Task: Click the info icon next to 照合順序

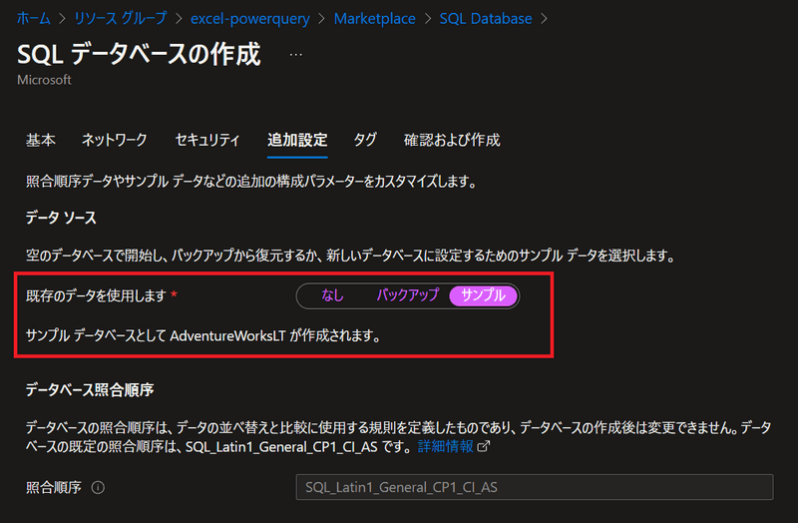Action: point(98,488)
